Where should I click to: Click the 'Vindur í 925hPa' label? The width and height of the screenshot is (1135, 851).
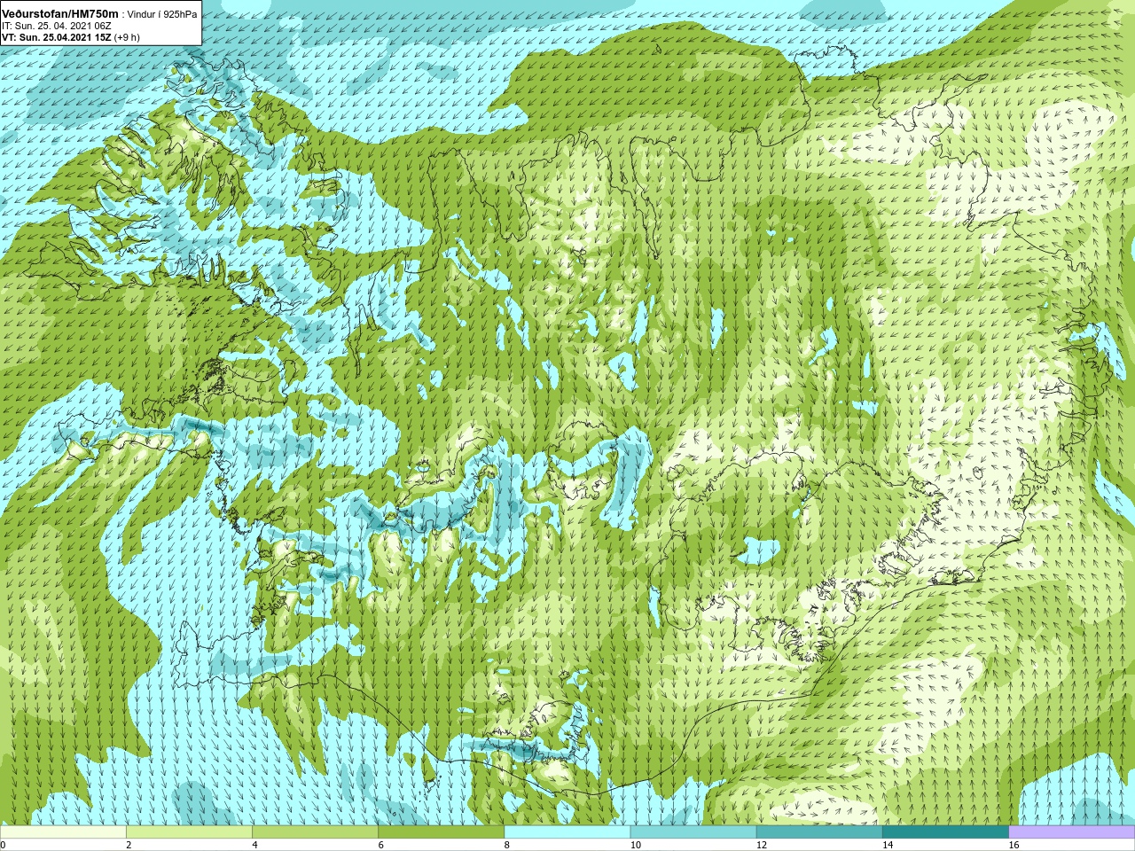(162, 14)
